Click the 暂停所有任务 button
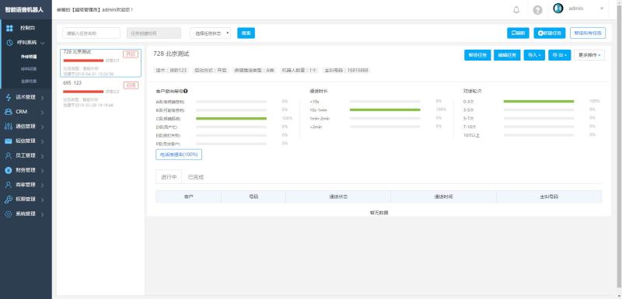This screenshot has width=622, height=299. coord(588,33)
